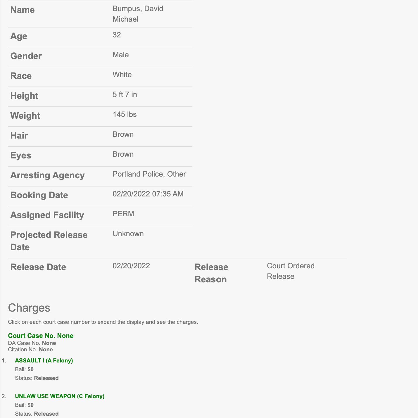The image size is (418, 418).
Task: Open the UNLAW USE WEAPON (C Felony) charge
Action: coord(60,396)
